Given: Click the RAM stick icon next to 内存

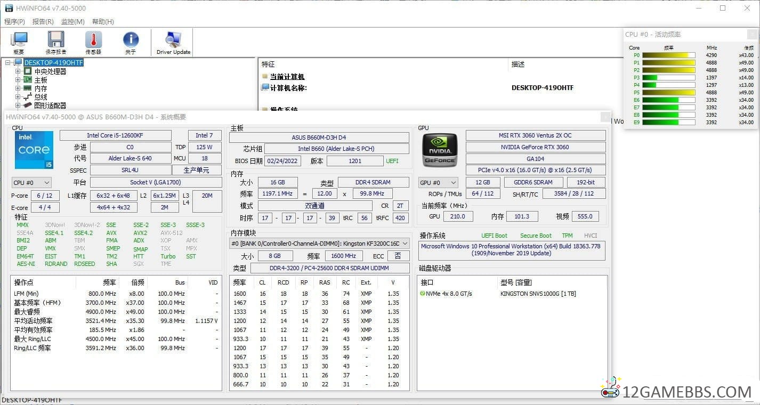Looking at the screenshot, I should (28, 88).
